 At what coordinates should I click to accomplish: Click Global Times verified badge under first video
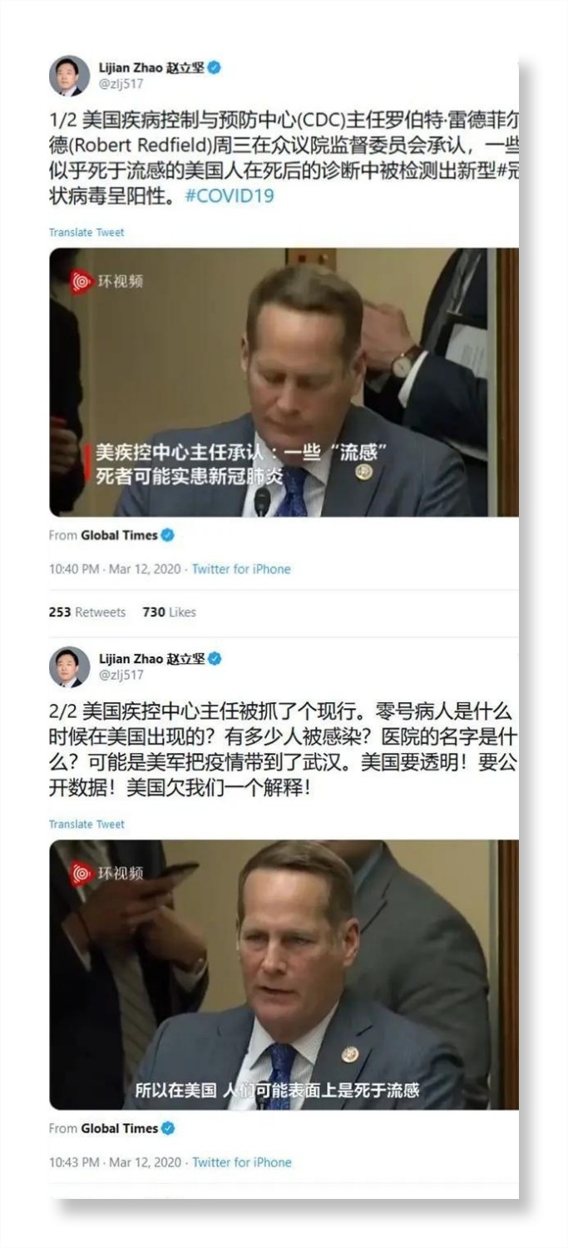(x=167, y=535)
